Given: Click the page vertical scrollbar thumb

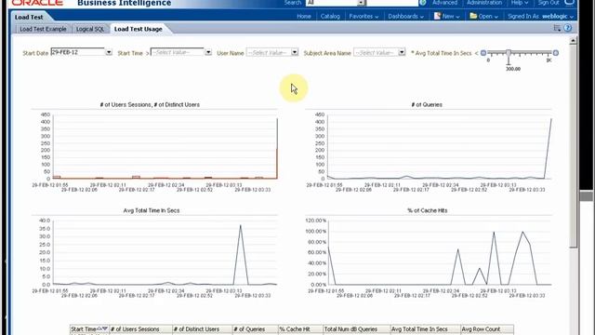Looking at the screenshot, I should (573, 146).
